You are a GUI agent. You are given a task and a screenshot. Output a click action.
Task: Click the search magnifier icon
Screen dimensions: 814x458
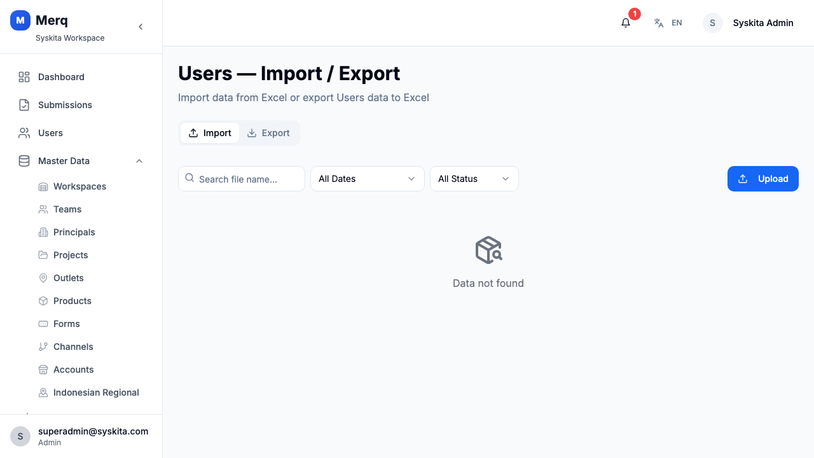(x=190, y=178)
